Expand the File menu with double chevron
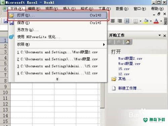Screen dimensions: 168x126 click(57, 79)
